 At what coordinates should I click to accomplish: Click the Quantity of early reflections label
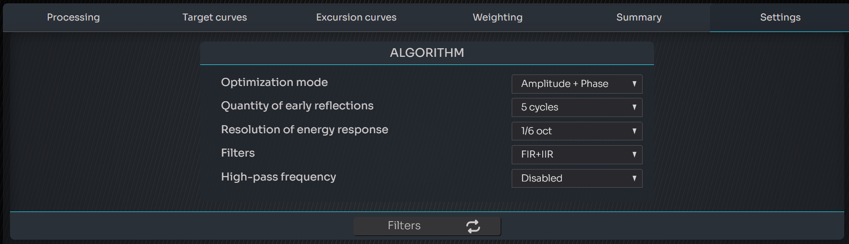tap(297, 106)
